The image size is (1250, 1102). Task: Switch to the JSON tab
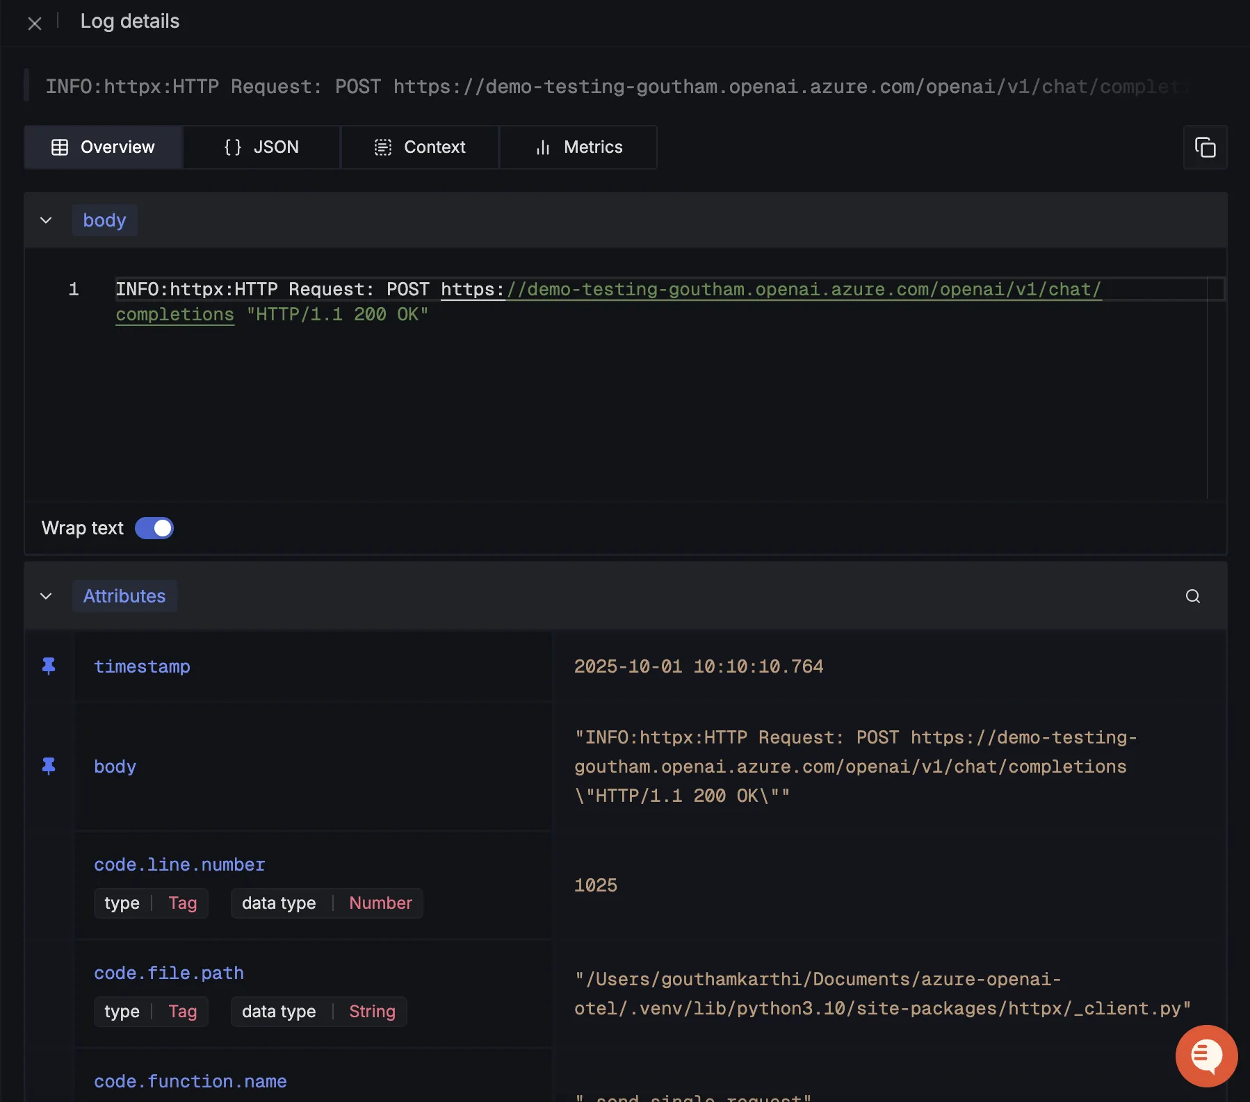tap(261, 147)
